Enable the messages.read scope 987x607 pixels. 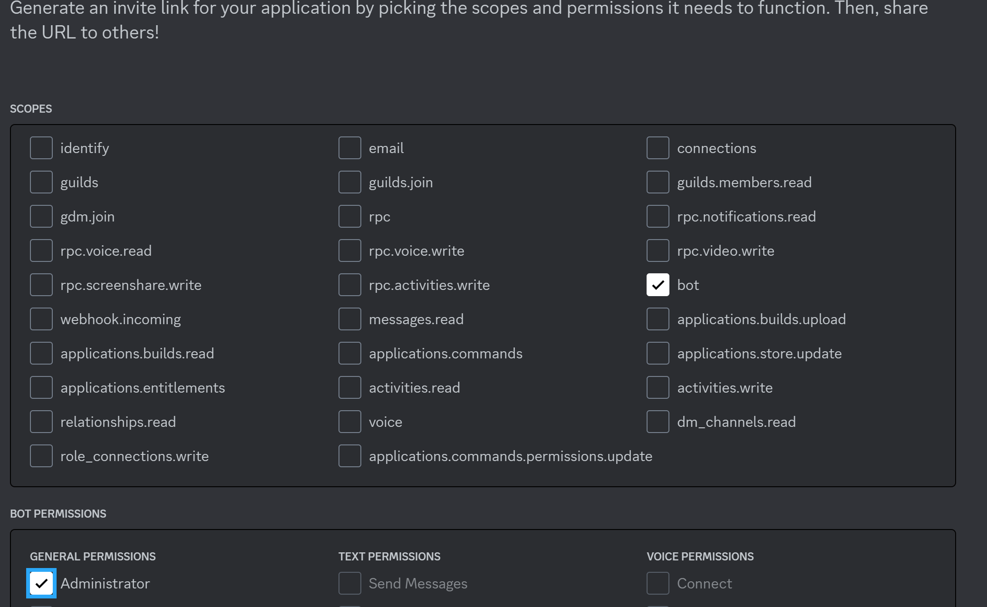tap(349, 319)
